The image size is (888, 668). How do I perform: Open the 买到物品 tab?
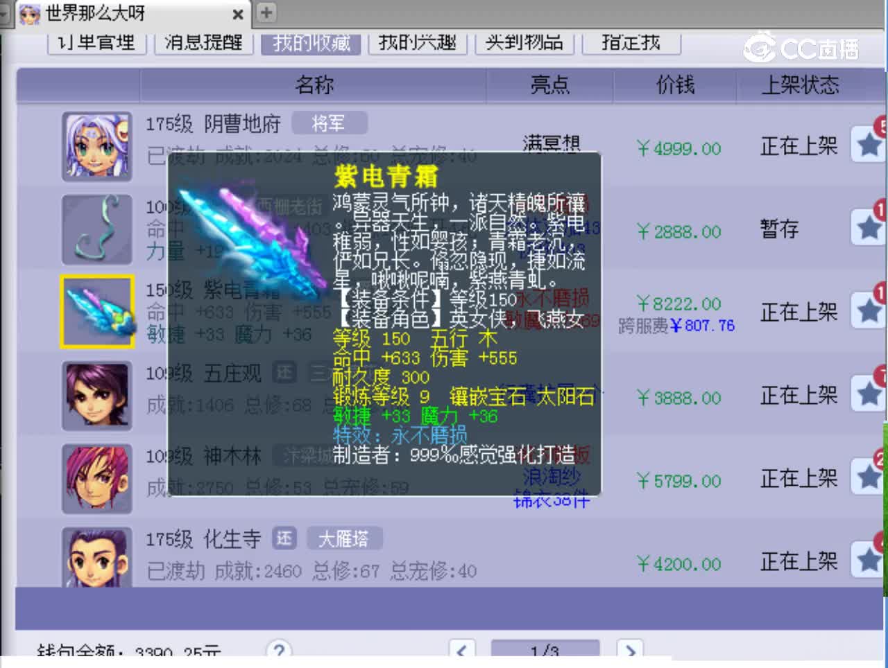pyautogui.click(x=524, y=43)
